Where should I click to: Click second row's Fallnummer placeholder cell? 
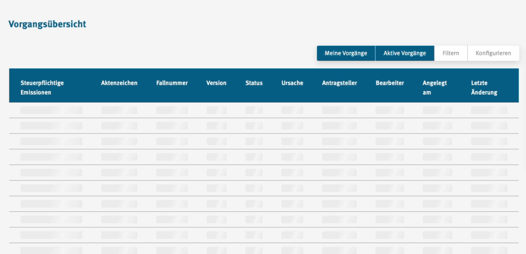pyautogui.click(x=172, y=126)
